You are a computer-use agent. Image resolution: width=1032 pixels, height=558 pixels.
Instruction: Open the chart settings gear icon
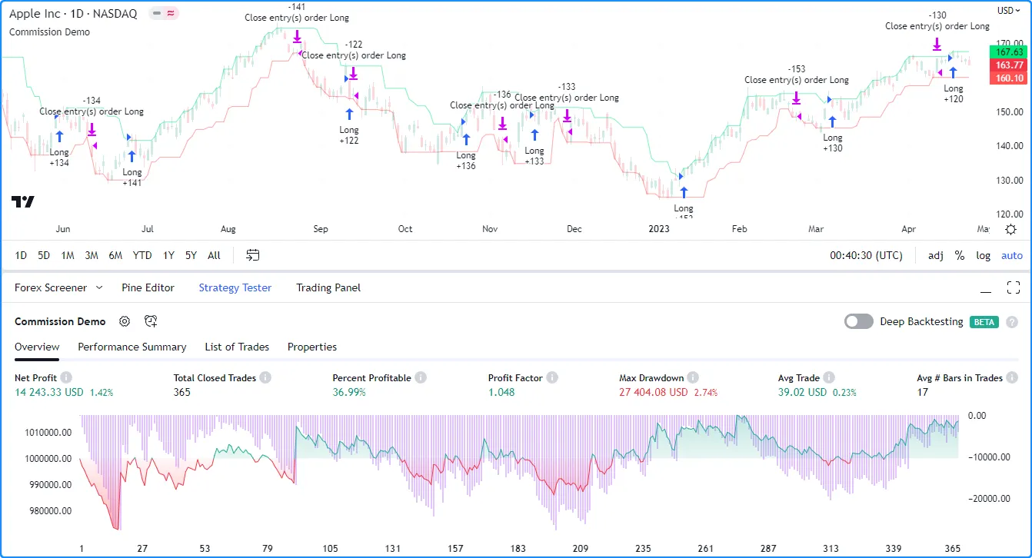1011,229
